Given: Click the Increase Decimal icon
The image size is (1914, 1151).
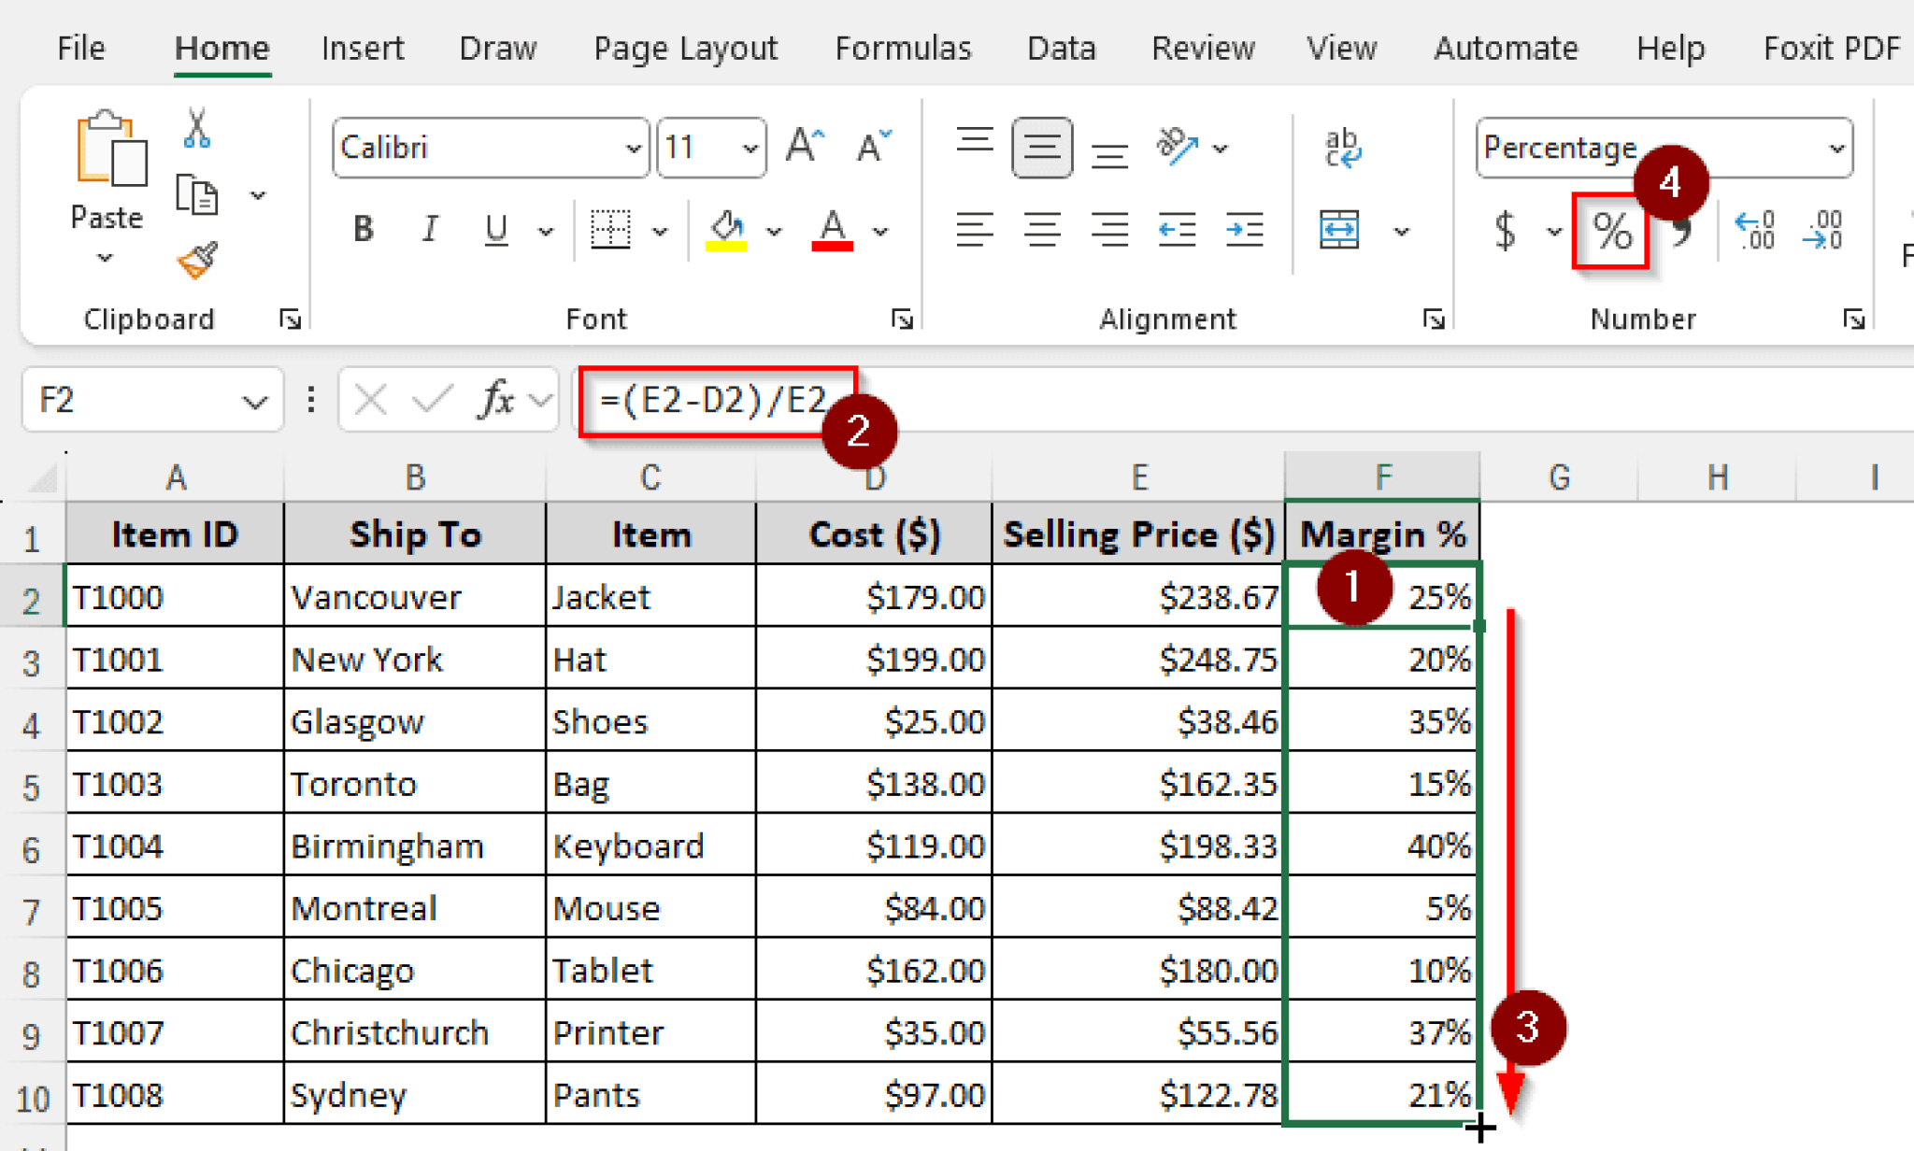Looking at the screenshot, I should (x=1754, y=230).
